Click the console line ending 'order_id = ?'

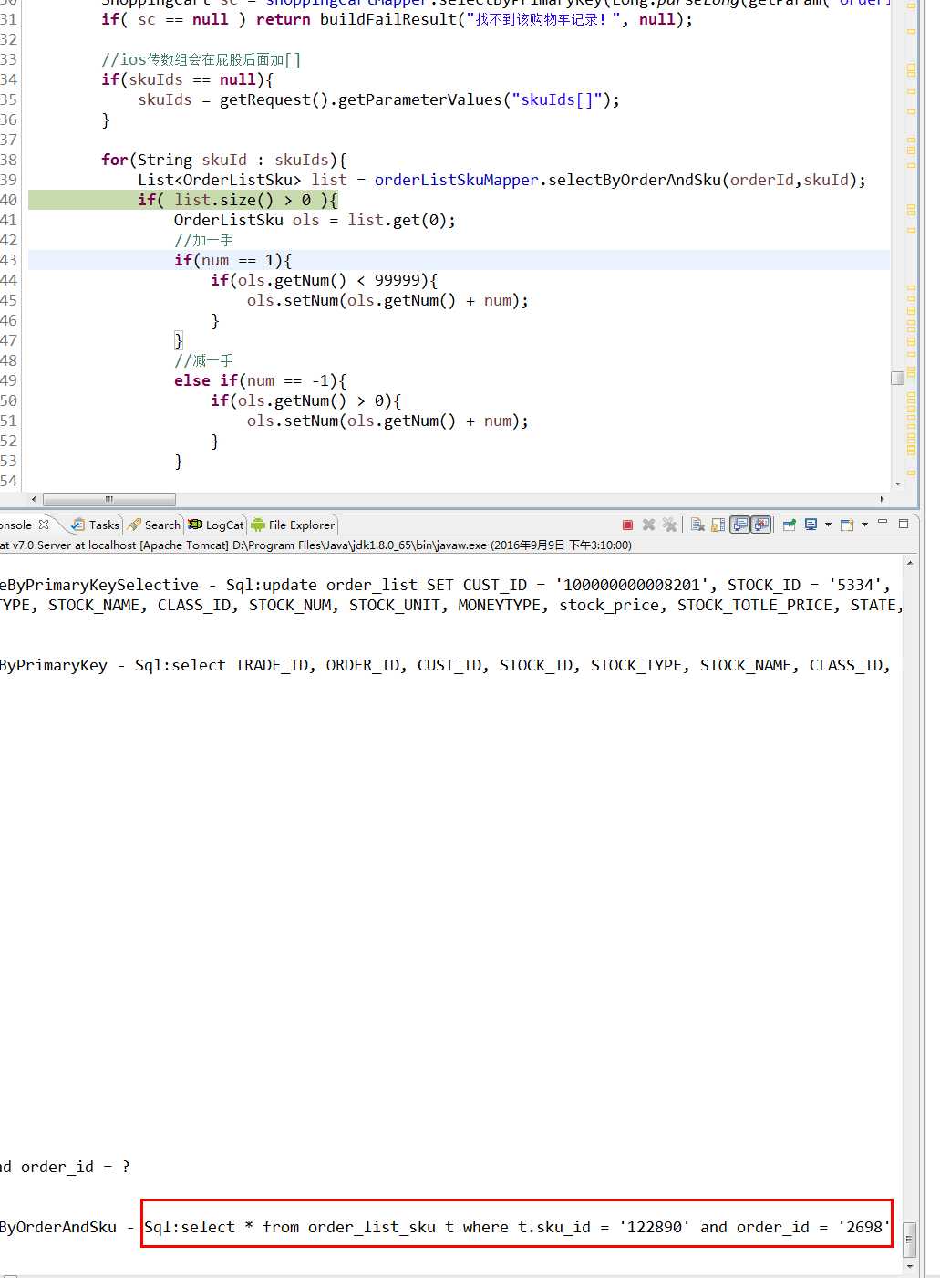click(x=65, y=1167)
